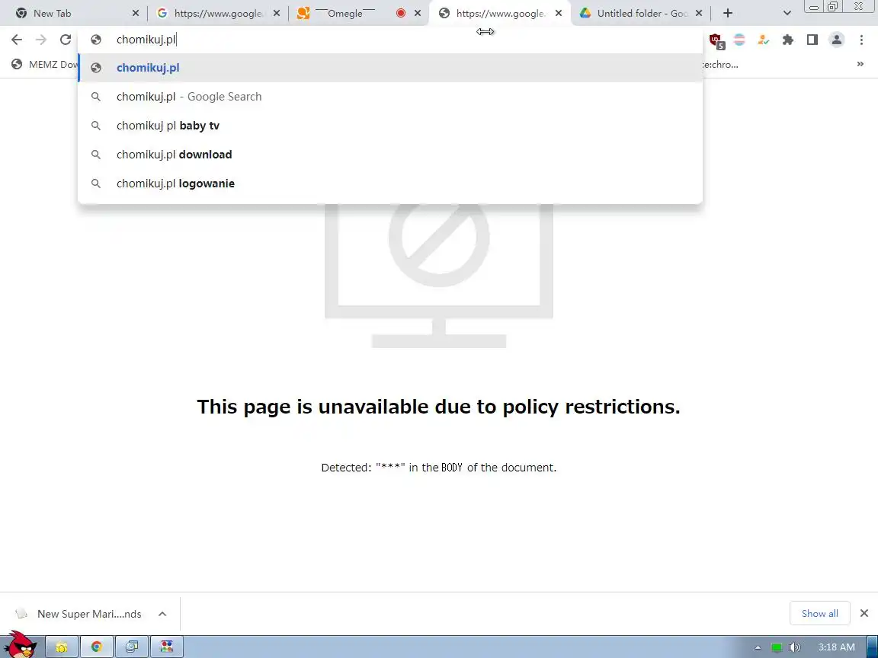Open the Angry Birds Start button
Viewport: 878px width, 658px height.
point(21,644)
